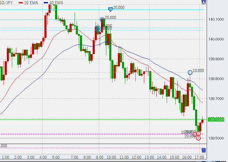Click the 40 EMA indicator label

point(56,2)
